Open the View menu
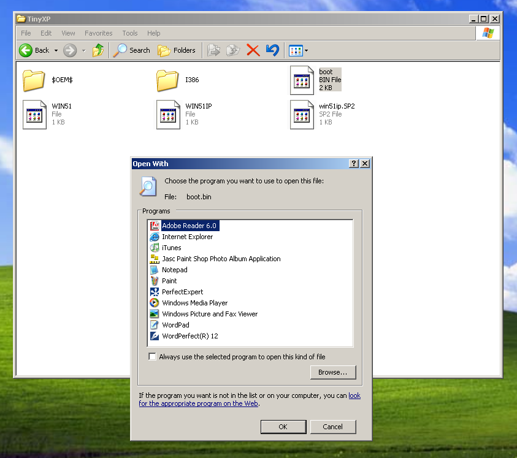This screenshot has height=458, width=517. (68, 33)
